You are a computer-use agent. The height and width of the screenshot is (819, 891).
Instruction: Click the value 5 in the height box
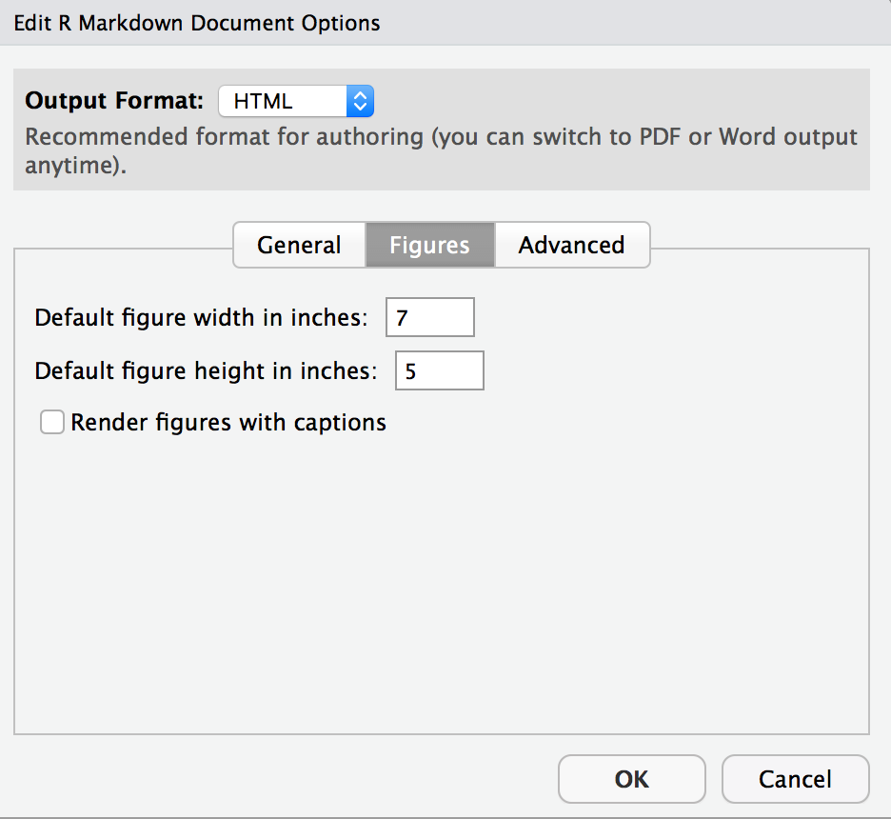pos(411,371)
